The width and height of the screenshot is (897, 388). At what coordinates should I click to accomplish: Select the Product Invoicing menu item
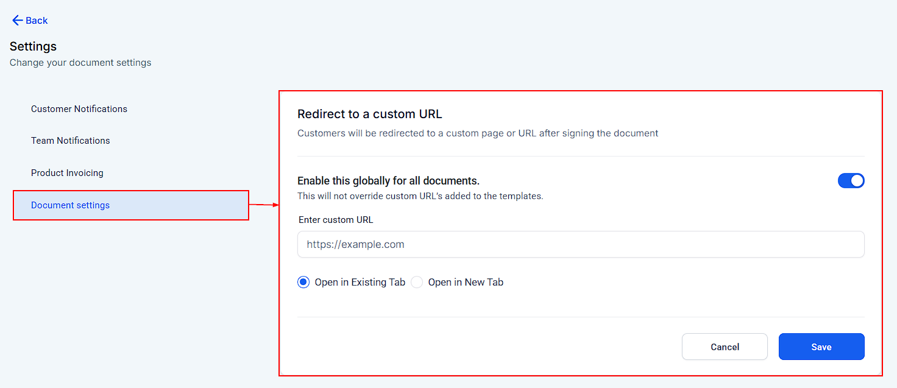pyautogui.click(x=67, y=173)
